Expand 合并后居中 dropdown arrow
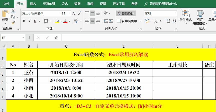The image size is (216, 112). coord(140,21)
